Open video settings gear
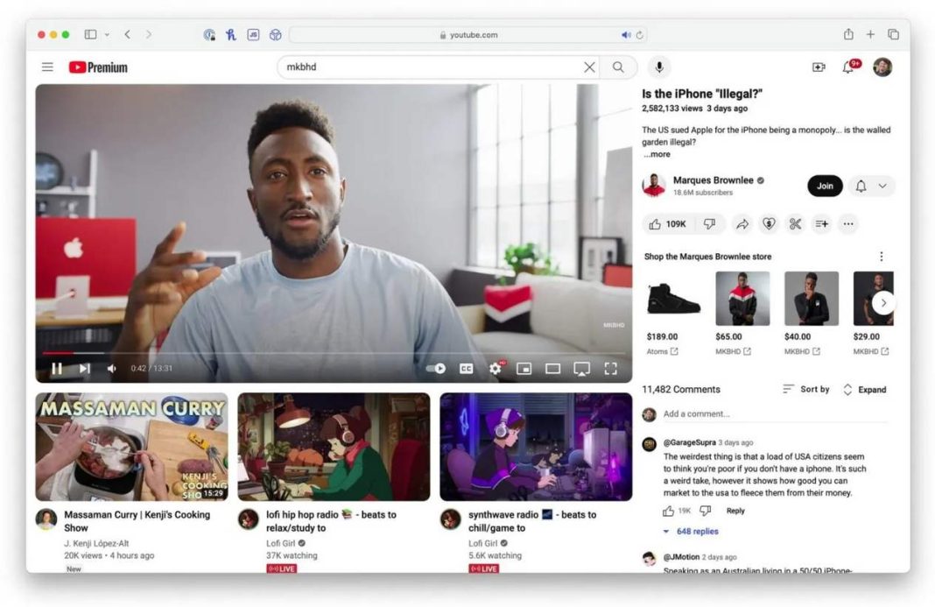The image size is (935, 607). 495,369
